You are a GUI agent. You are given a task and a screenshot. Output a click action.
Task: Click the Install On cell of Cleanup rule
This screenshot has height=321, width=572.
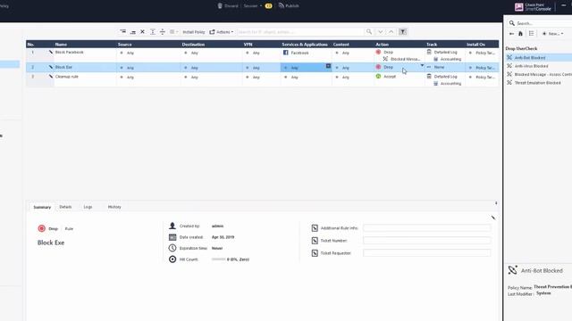[482, 78]
